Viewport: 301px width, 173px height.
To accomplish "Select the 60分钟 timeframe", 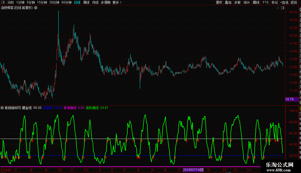I will tap(66, 2).
